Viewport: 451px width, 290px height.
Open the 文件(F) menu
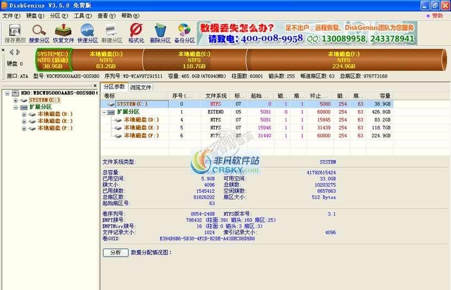[11, 16]
